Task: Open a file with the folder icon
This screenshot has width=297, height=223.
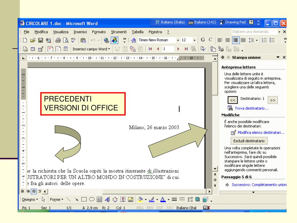Action: (32, 40)
